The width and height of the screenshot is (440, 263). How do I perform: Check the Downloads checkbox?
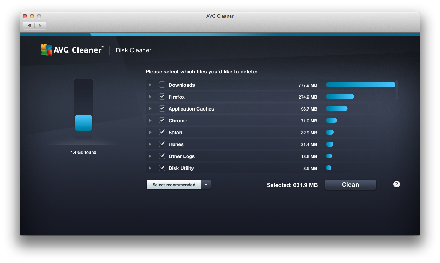[x=162, y=85]
